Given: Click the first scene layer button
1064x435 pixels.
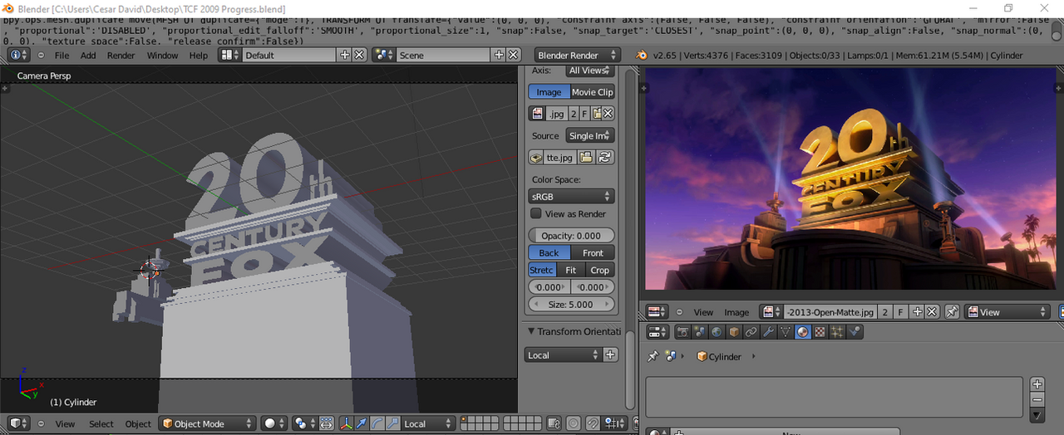Looking at the screenshot, I should (x=465, y=419).
